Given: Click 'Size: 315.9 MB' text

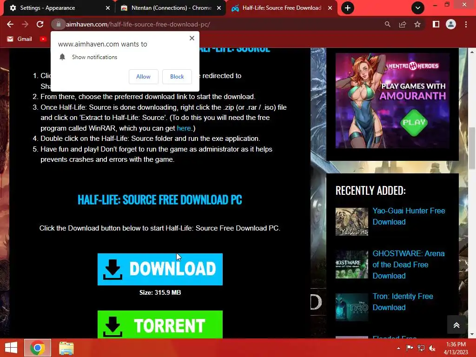Looking at the screenshot, I should click(x=160, y=292).
